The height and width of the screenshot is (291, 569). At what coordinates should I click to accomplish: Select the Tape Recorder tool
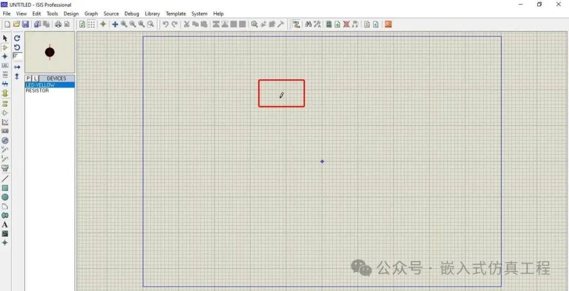tap(5, 131)
